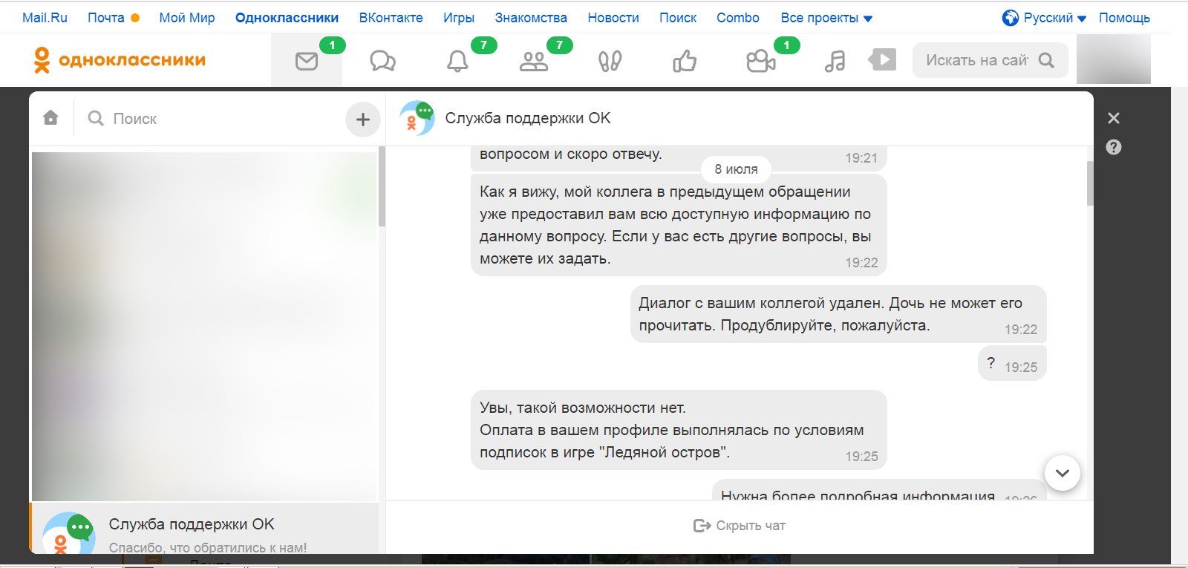This screenshot has height=568, width=1188.
Task: Open the Помощь help link
Action: point(1124,18)
